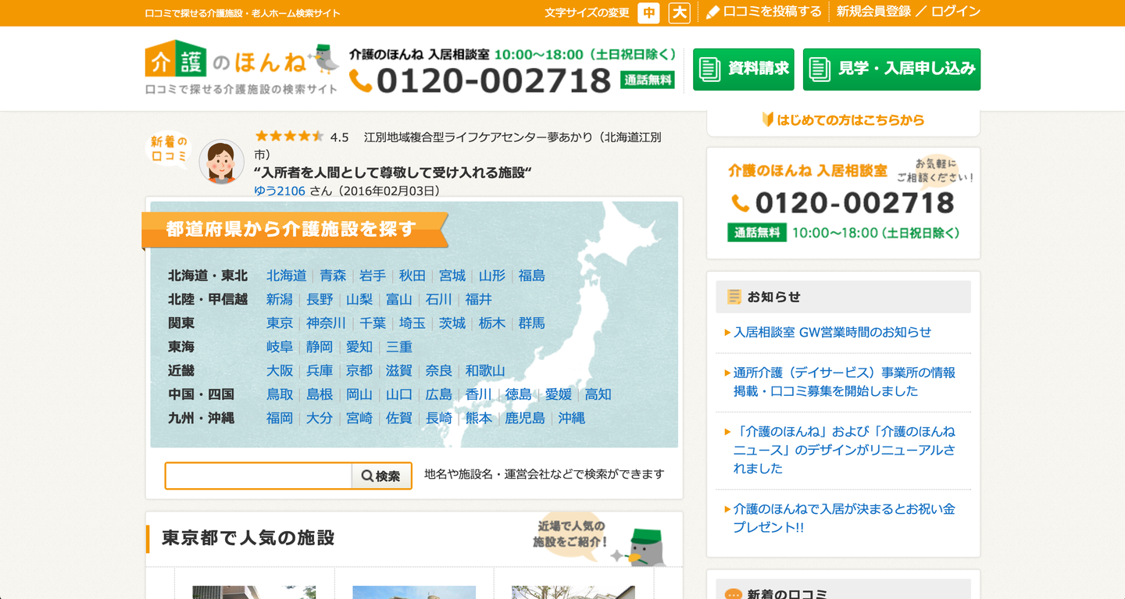
Task: Click the document icon on 資料請求
Action: 710,69
